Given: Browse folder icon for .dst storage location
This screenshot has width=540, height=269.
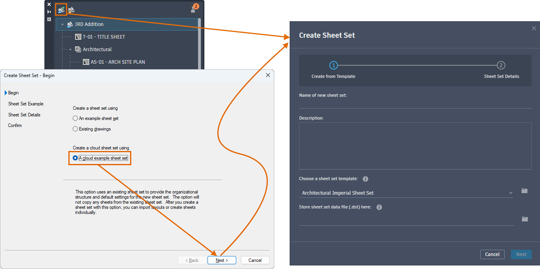Looking at the screenshot, I should tap(525, 219).
